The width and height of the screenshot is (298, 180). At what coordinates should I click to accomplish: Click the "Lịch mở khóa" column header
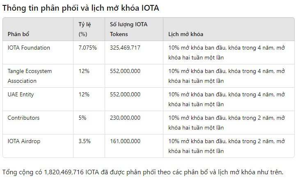186,34
